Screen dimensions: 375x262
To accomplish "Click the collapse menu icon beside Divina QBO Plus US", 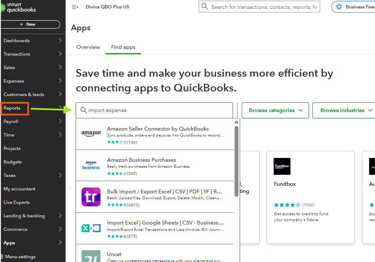I will pyautogui.click(x=75, y=7).
